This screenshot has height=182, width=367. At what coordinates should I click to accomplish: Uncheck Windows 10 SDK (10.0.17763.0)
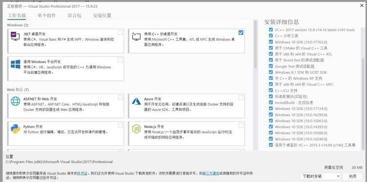271,42
